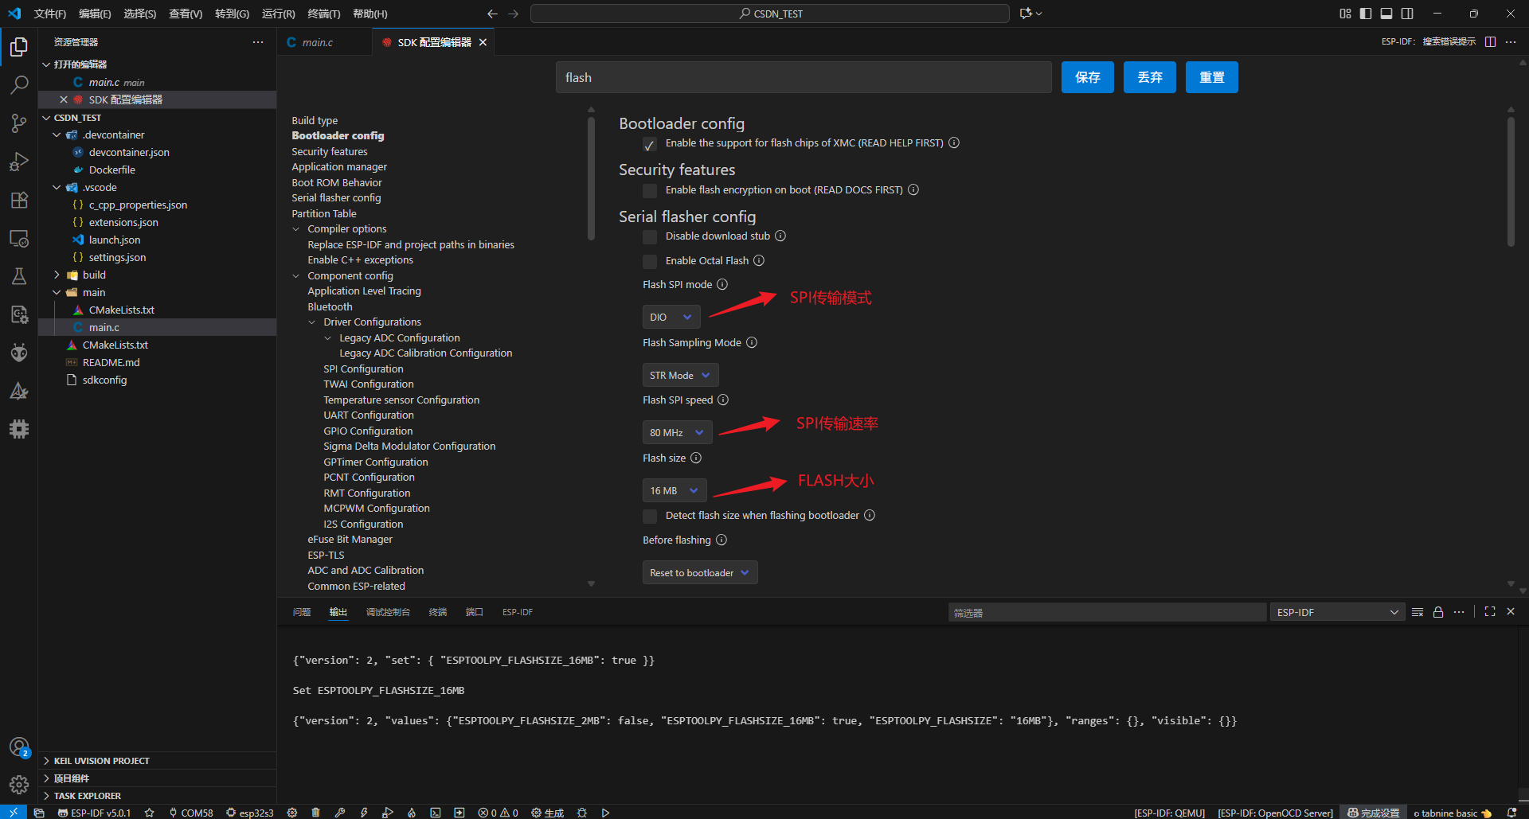
Task: Open the Accounts menu in the activity bar
Action: [19, 747]
